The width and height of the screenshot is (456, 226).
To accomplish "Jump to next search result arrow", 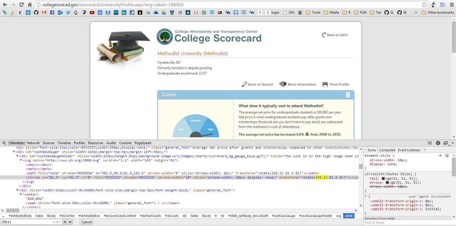I will 70,222.
